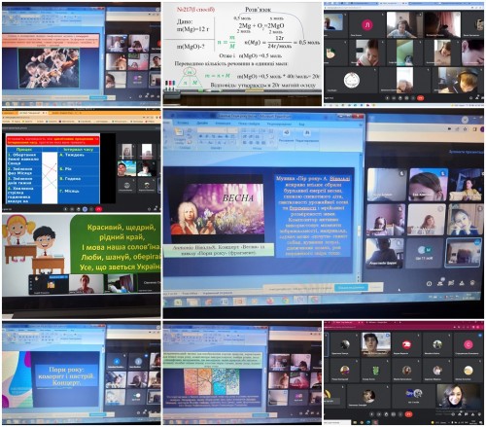Click answer option В. Година in matching table
Image resolution: width=486 pixels, height=427 pixels.
pyautogui.click(x=70, y=179)
